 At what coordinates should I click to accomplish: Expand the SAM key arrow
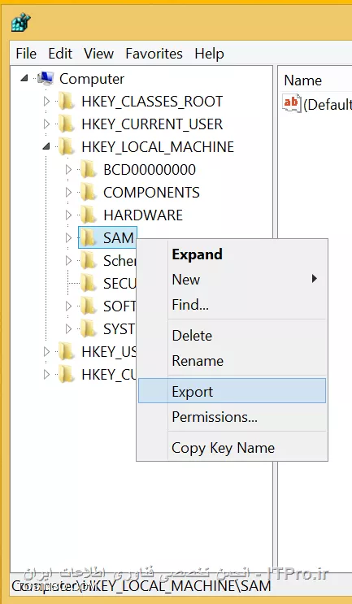click(68, 238)
